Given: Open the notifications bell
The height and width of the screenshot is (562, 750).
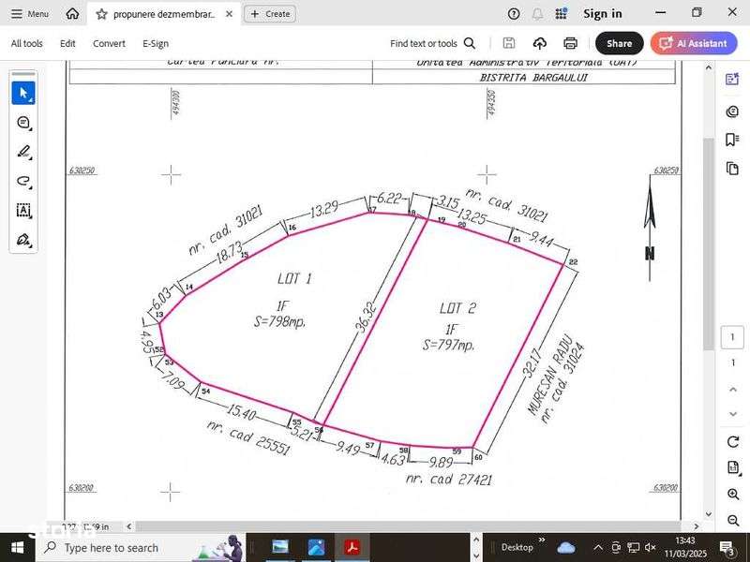Looking at the screenshot, I should (x=537, y=14).
